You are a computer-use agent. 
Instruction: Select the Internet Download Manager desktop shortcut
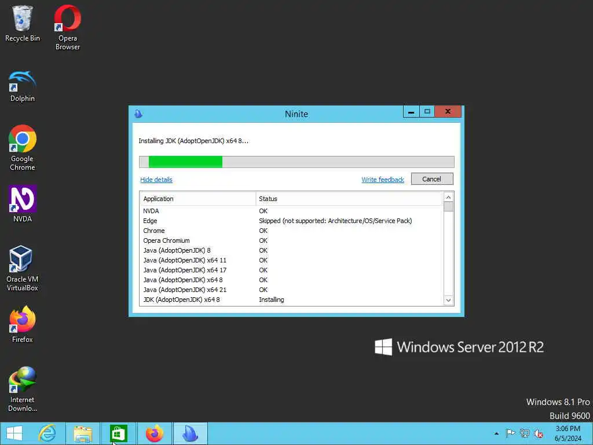tap(23, 389)
